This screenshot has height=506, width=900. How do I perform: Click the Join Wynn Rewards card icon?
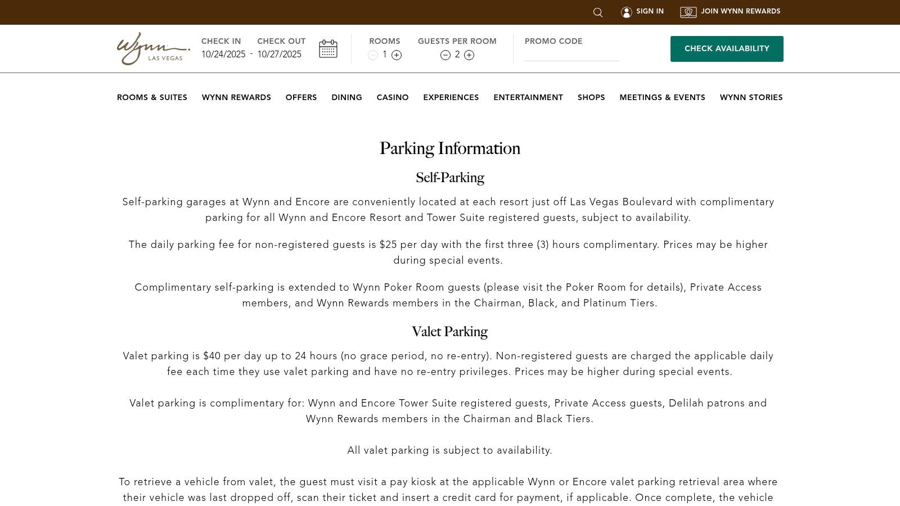(x=688, y=12)
